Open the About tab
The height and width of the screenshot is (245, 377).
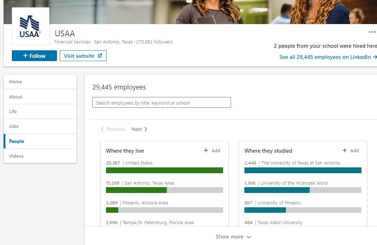(x=40, y=97)
